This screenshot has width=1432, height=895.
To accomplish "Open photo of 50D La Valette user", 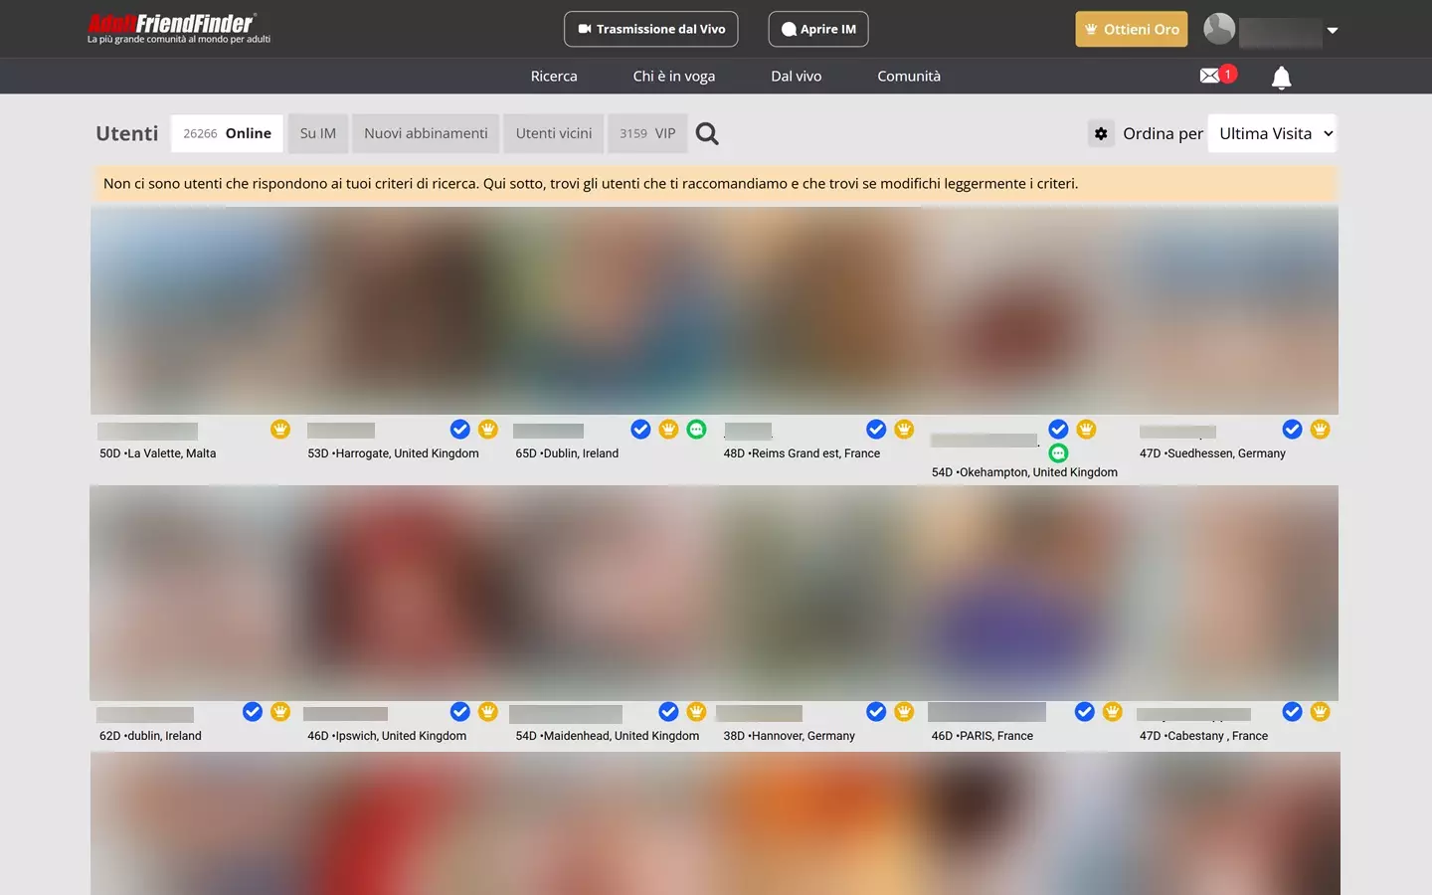I will click(x=194, y=310).
